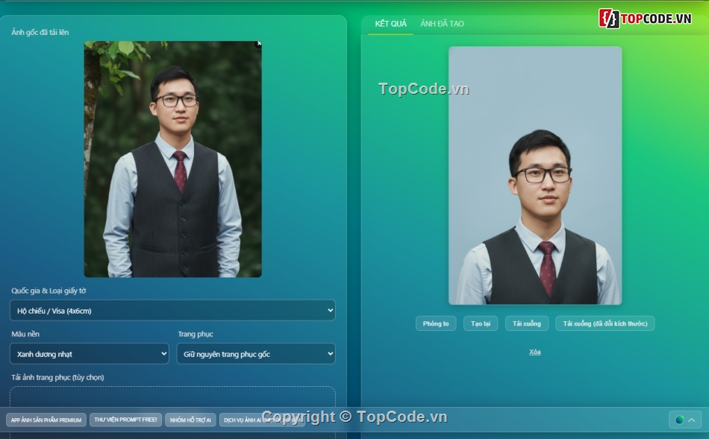Click the Phóng to button

click(x=436, y=323)
